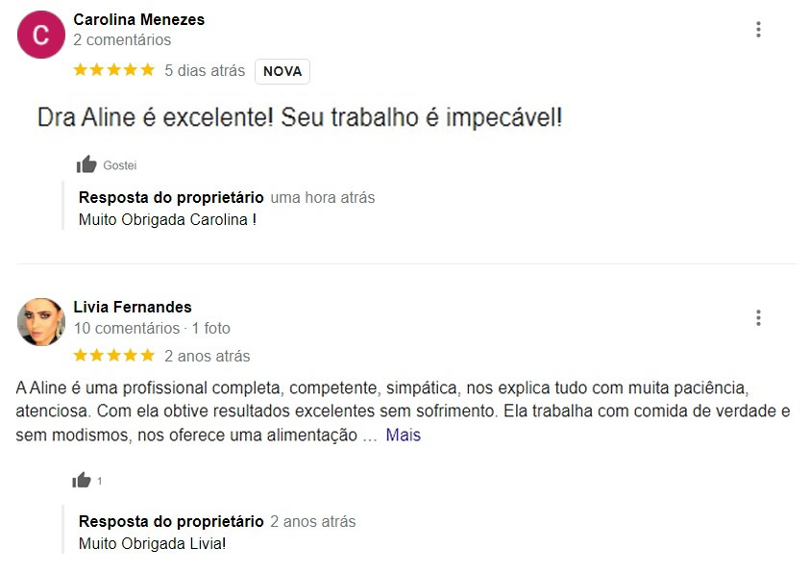
Task: Like Carolina's review with thumbs-up icon
Action: (x=86, y=164)
